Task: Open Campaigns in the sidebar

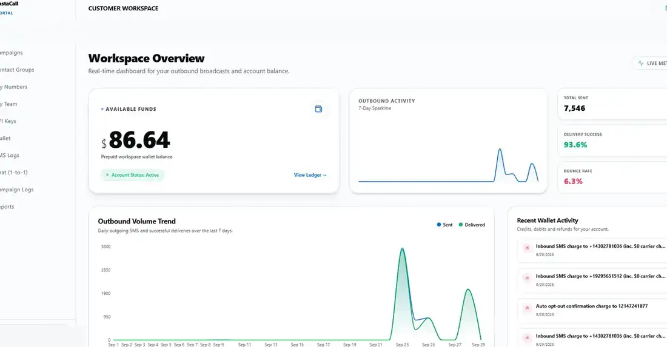Action: point(11,53)
